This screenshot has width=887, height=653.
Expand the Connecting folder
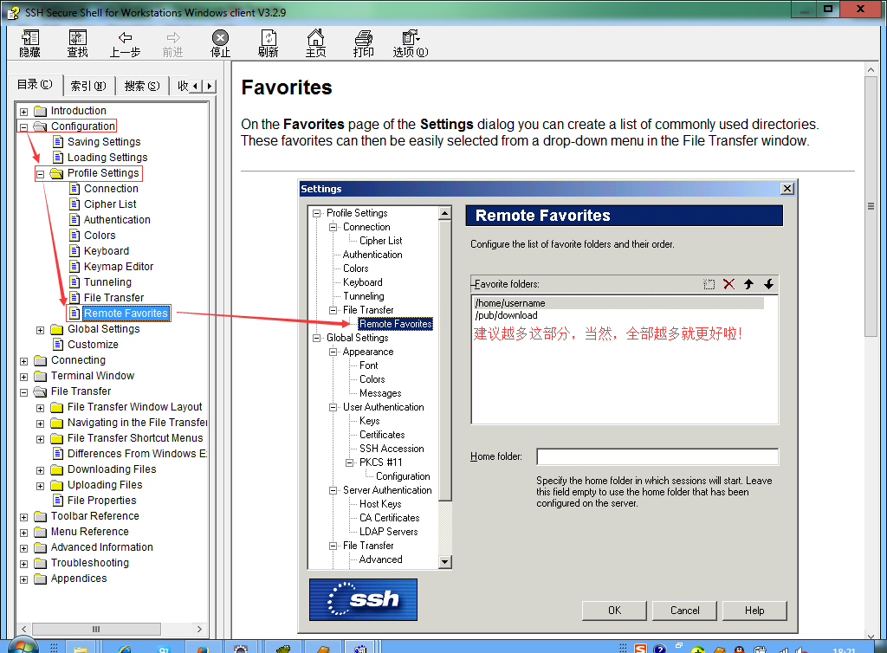tap(23, 361)
